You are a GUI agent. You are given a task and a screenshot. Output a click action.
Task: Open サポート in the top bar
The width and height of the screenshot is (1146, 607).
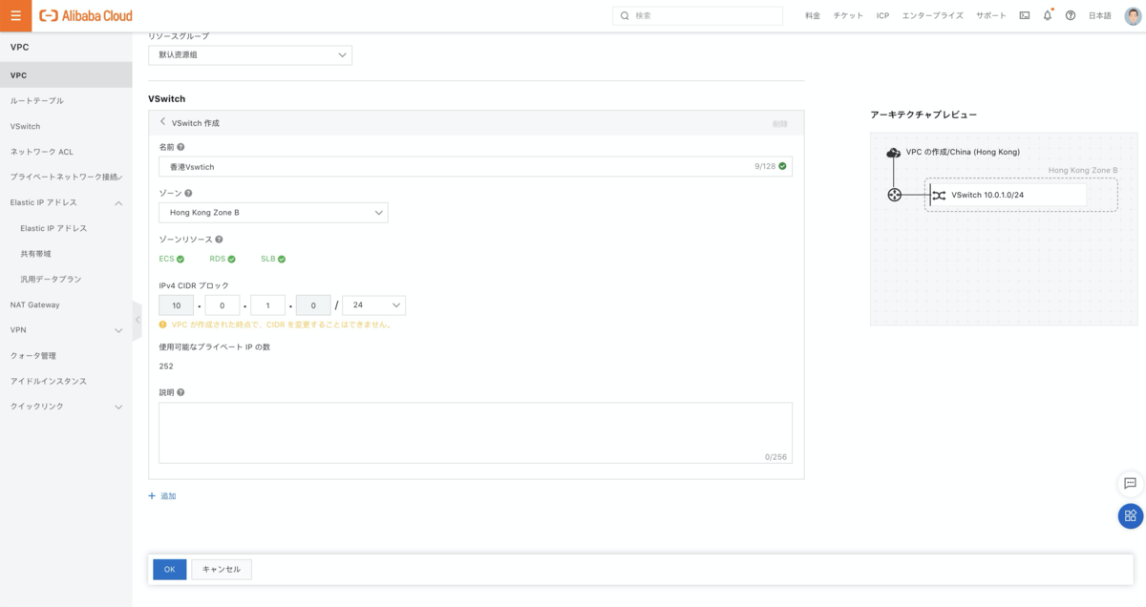click(x=991, y=16)
